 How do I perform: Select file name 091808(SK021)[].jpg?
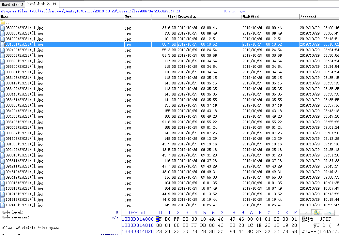coord(24,144)
